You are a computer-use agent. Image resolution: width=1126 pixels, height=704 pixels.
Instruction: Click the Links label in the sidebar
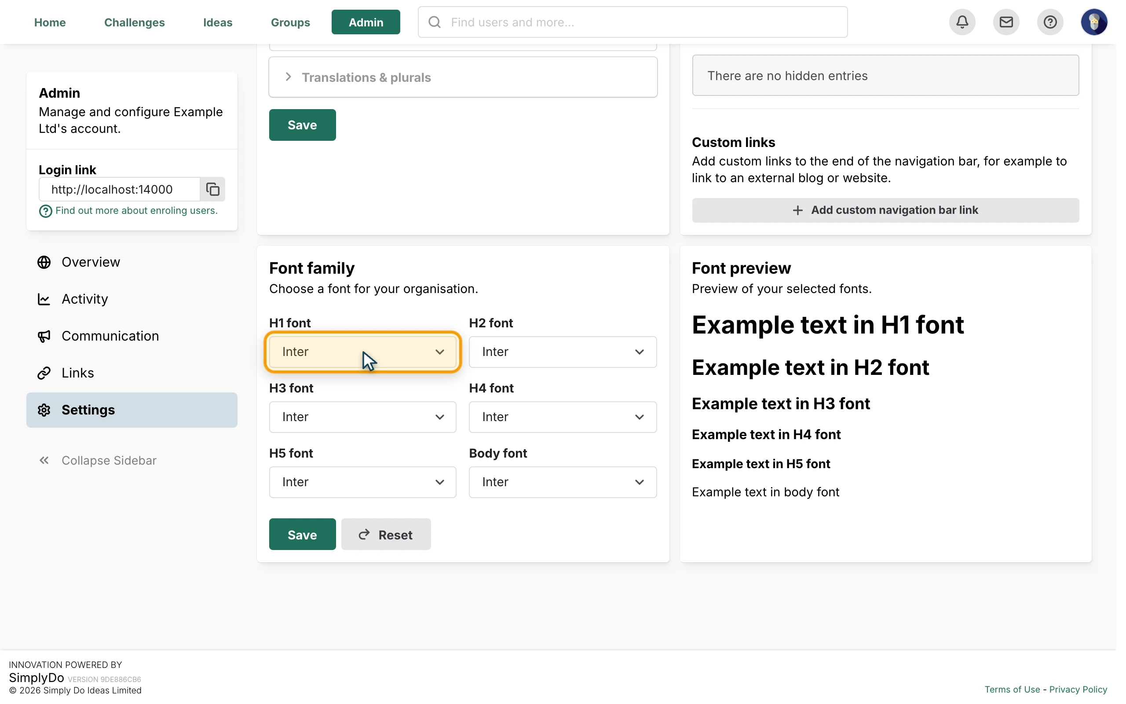pos(78,373)
